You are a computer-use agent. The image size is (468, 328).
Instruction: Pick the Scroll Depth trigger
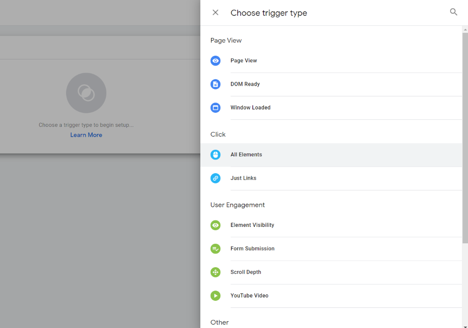click(331, 272)
